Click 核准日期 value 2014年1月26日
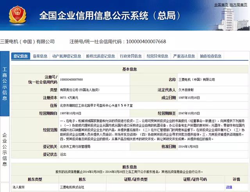250x192 pixels. 188,147
